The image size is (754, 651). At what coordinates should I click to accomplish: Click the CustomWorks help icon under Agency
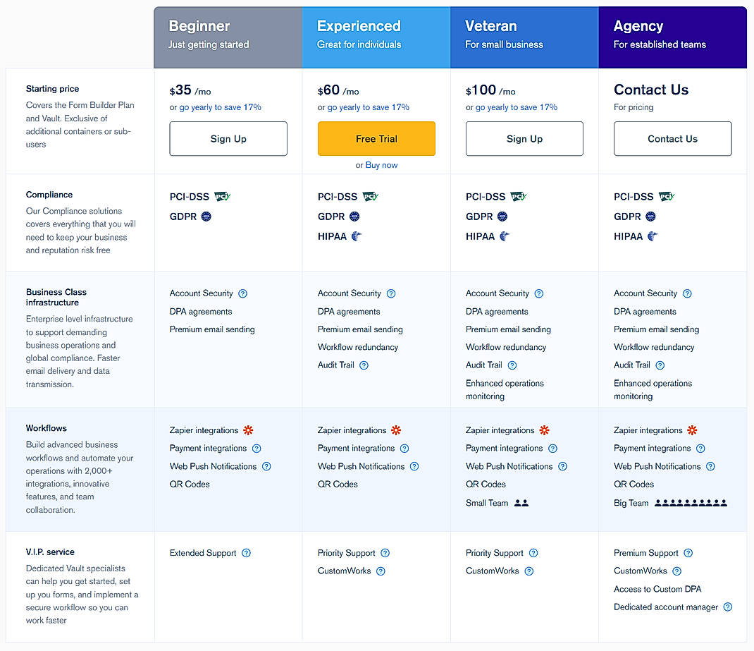tap(676, 571)
